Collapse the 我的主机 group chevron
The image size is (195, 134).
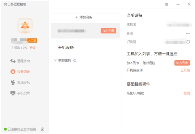55,60
